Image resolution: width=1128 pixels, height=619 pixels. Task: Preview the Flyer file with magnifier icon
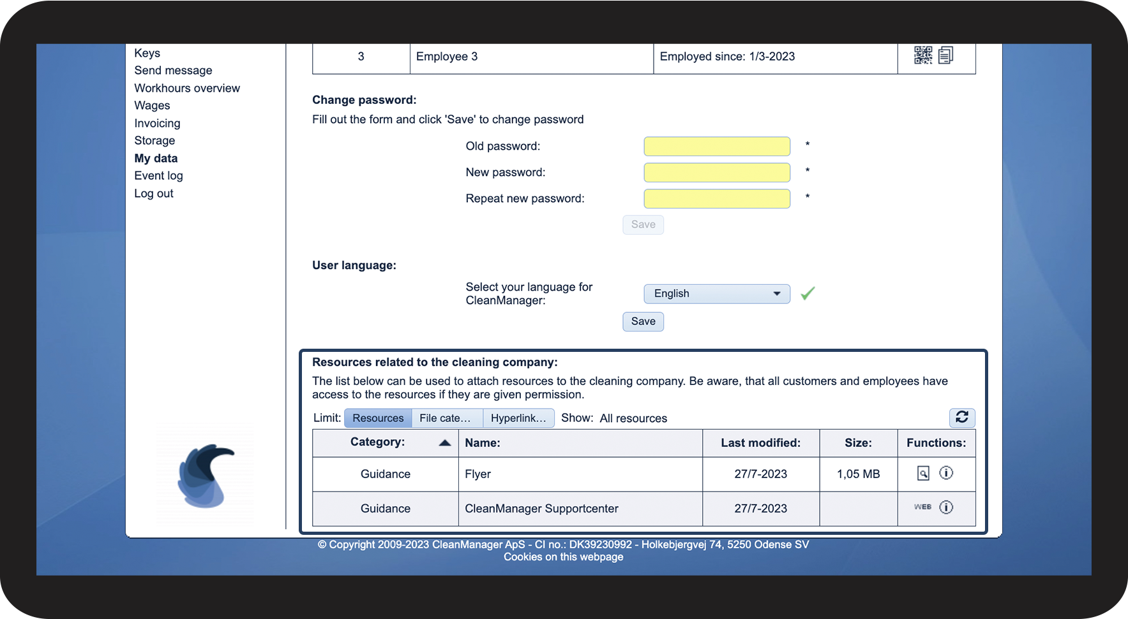[923, 473]
